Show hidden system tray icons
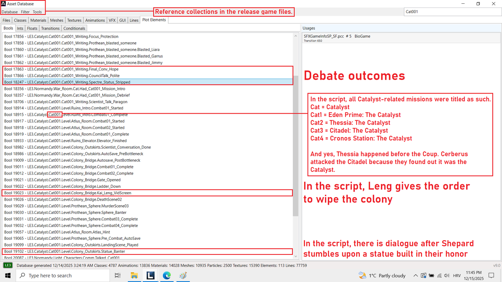502x282 pixels. 415,275
